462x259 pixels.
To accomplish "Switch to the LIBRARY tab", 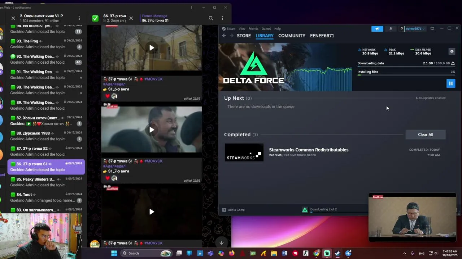I will pyautogui.click(x=265, y=36).
